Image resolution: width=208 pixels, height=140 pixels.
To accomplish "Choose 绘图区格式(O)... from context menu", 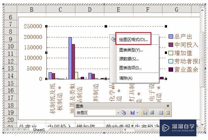I will [133, 40].
